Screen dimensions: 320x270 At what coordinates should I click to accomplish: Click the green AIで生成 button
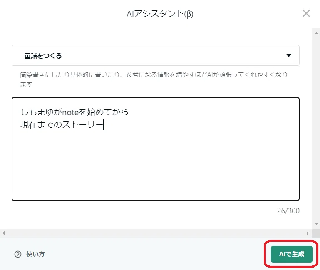click(291, 254)
